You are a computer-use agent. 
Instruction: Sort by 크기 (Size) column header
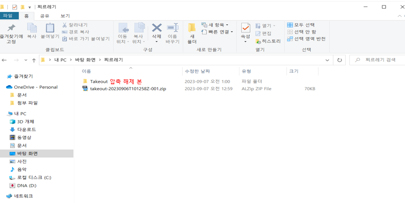pos(294,71)
